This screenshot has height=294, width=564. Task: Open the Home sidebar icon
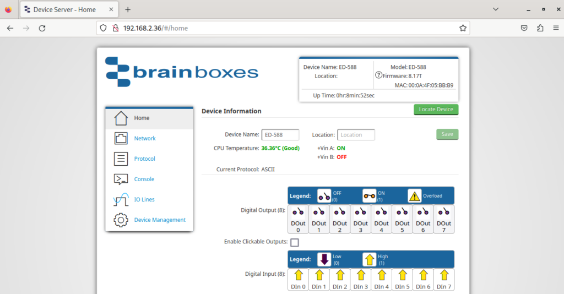click(x=121, y=118)
